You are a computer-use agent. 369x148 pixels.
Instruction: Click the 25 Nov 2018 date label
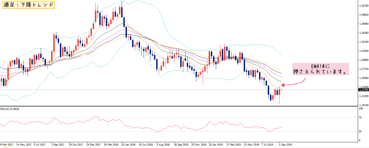(x=199, y=144)
